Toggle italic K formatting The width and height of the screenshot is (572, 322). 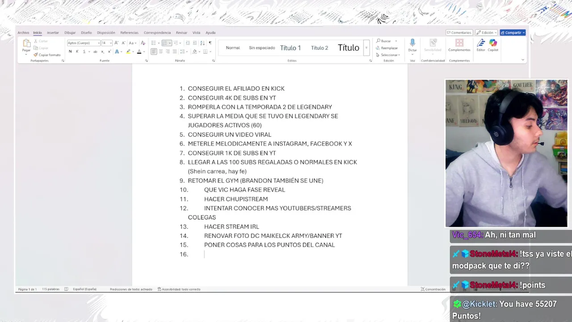coord(77,51)
